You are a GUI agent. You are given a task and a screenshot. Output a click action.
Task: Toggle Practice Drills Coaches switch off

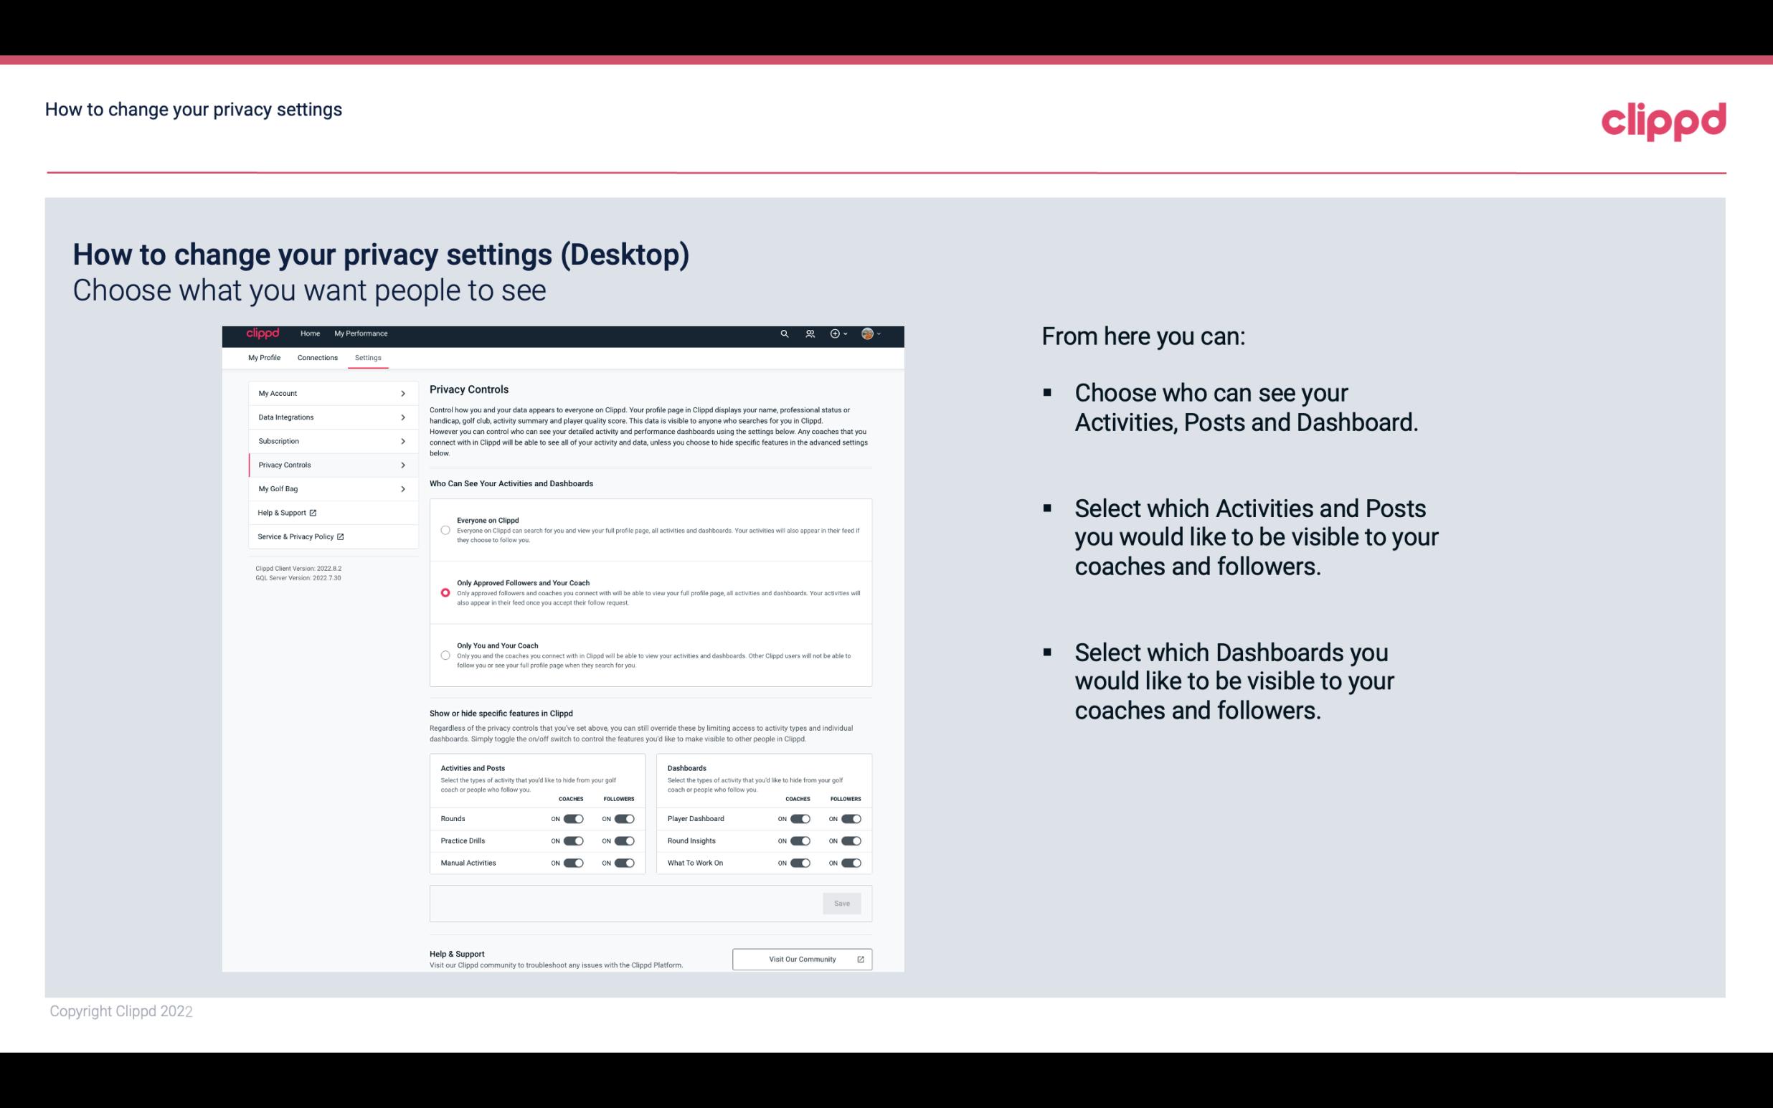point(572,841)
